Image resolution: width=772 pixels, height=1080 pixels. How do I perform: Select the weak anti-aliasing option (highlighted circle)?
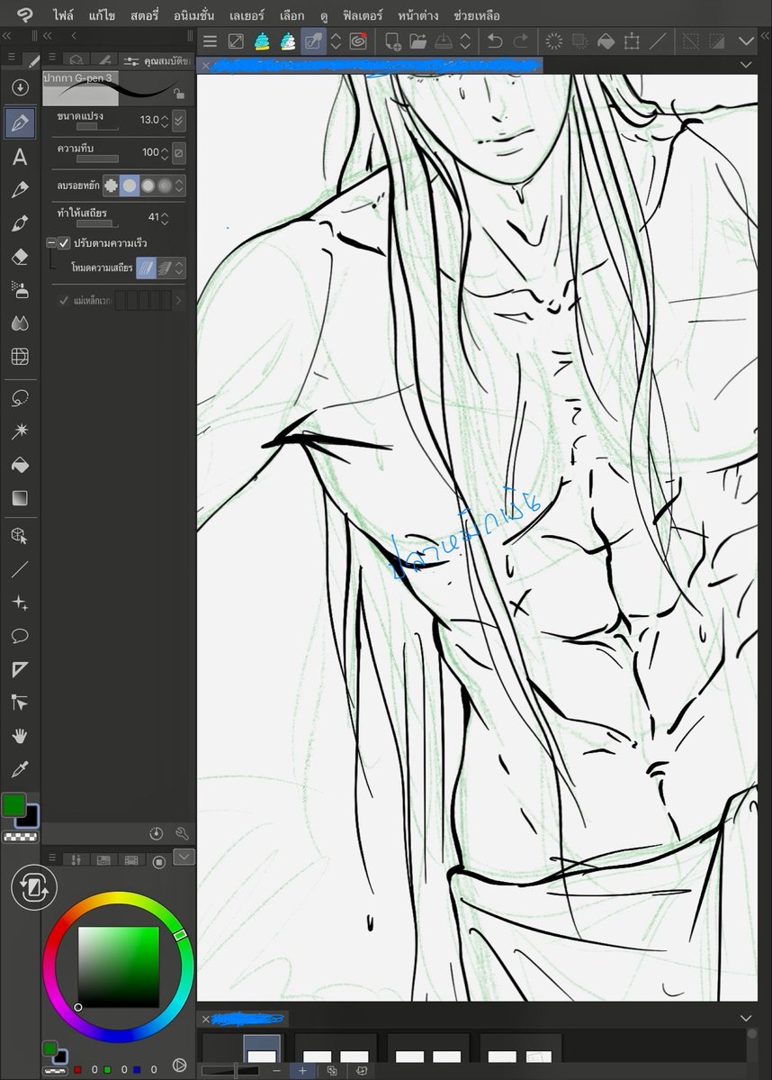129,186
